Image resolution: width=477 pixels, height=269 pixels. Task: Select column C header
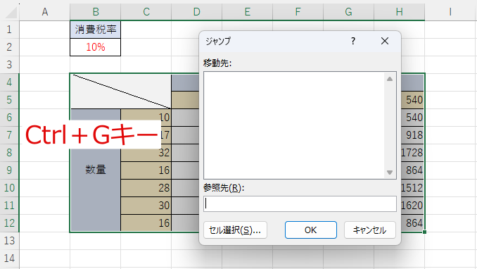pos(146,11)
